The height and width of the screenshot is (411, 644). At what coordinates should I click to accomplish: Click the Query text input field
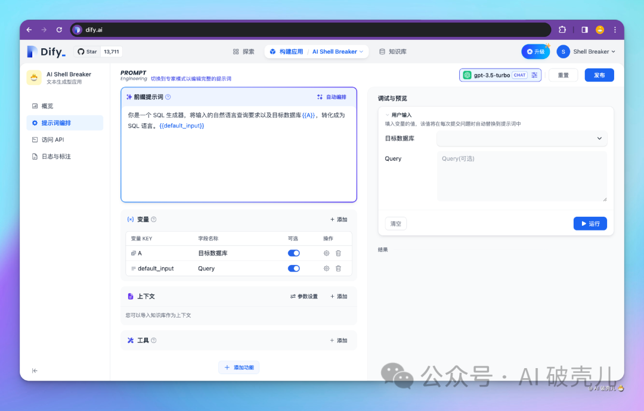coord(522,176)
